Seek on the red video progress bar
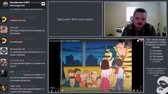Screen dimensions: 168x94 [x=59, y=89]
